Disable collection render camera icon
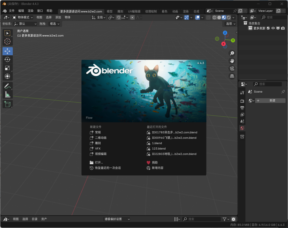Image resolution: width=288 pixels, height=228 pixels. point(283,28)
